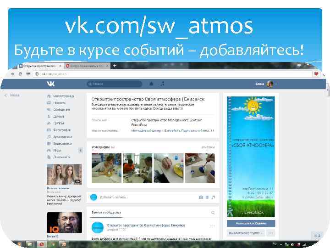Viewport: 330px width, 248px height.
Task: Open a new browser tab
Action: point(114,66)
